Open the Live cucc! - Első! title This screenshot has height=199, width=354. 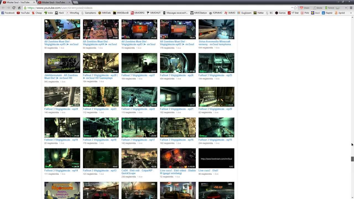click(x=208, y=171)
